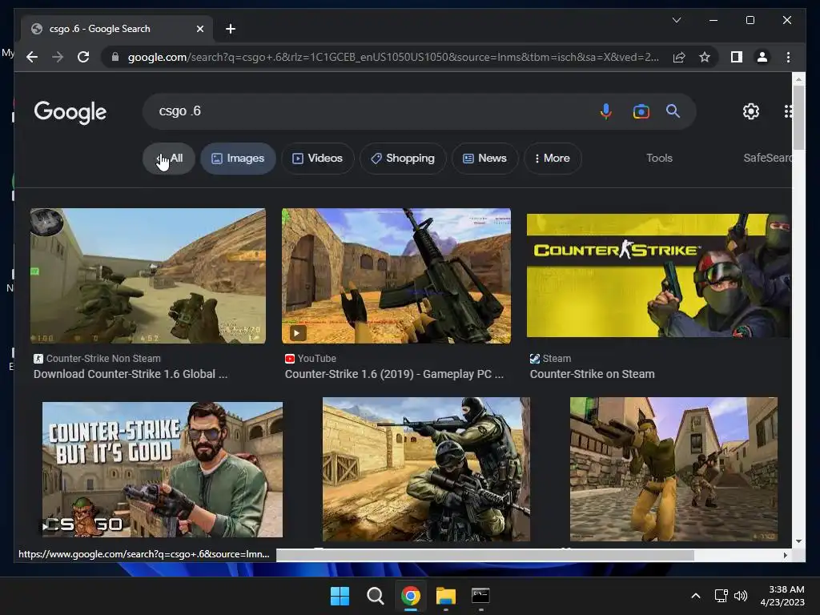Image resolution: width=820 pixels, height=615 pixels.
Task: Click the vertical page scrollbar thumb
Action: (798, 118)
